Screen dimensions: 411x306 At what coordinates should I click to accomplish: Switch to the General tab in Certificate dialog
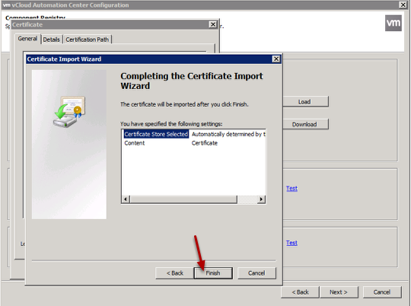[x=27, y=39]
